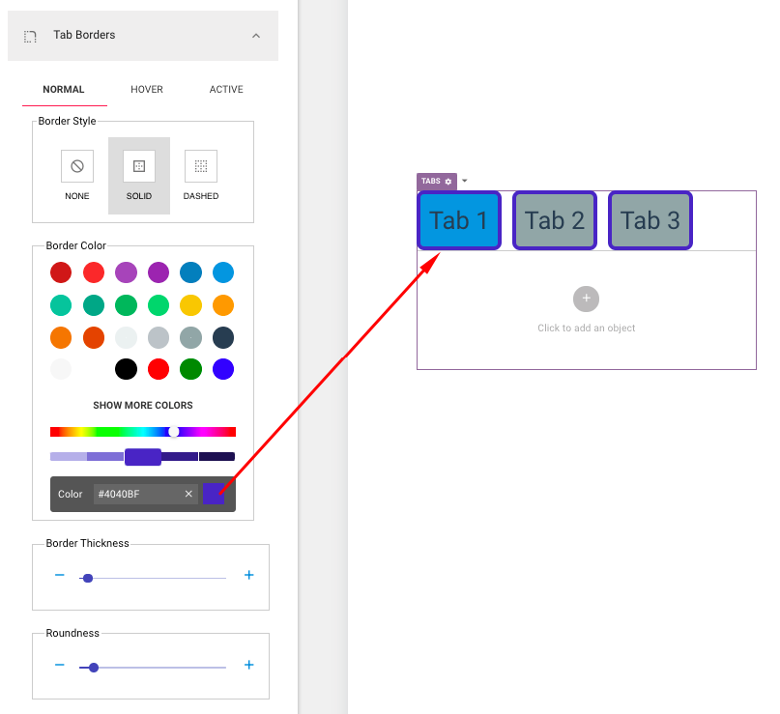Pick the orange swatch starting third row

coord(61,337)
